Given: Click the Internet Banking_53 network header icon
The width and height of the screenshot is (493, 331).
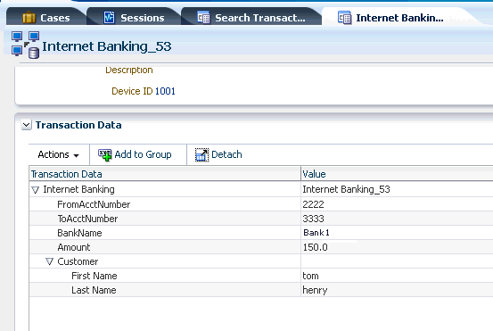Looking at the screenshot, I should click(26, 45).
